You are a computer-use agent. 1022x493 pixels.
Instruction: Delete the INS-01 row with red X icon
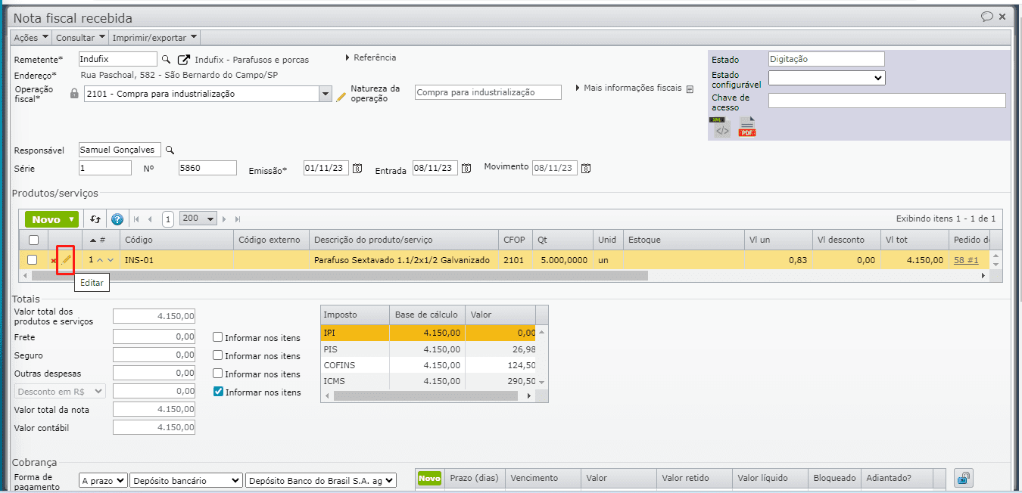point(53,261)
